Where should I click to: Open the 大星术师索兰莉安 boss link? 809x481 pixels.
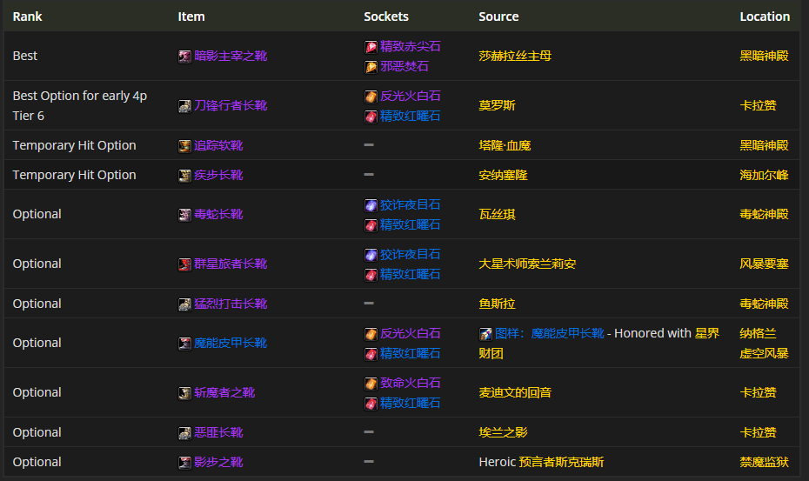click(x=527, y=264)
